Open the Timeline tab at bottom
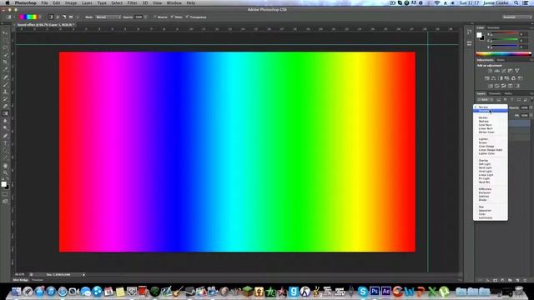 click(x=37, y=280)
